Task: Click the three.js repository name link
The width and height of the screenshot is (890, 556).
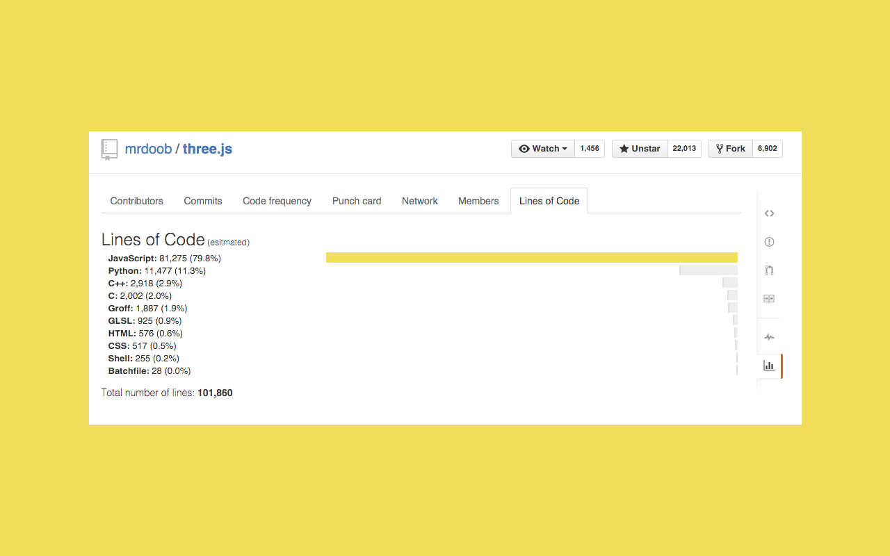Action: [x=207, y=149]
